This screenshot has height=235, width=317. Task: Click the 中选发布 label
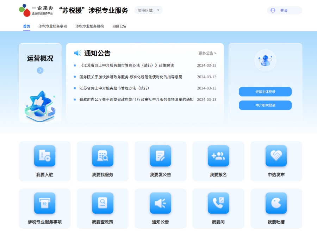pos(276,175)
